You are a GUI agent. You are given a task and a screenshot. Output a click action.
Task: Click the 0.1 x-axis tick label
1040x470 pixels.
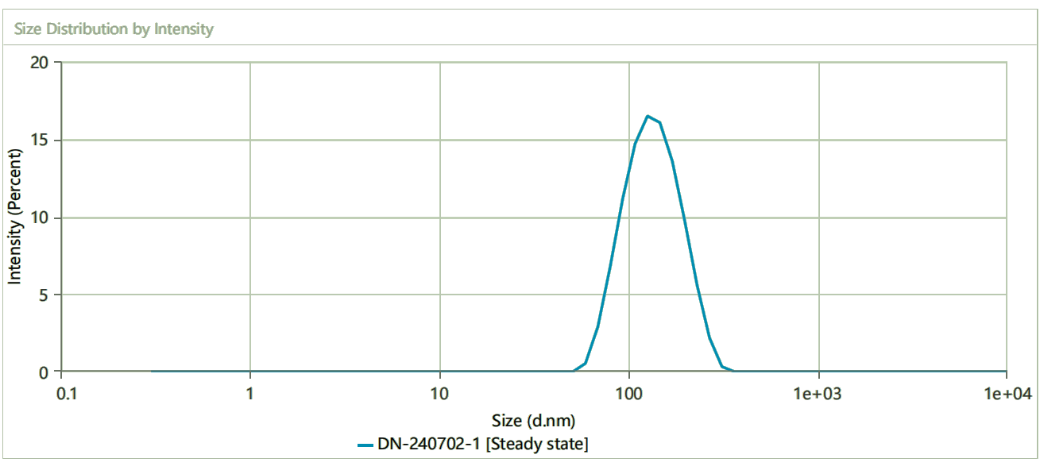pos(67,393)
